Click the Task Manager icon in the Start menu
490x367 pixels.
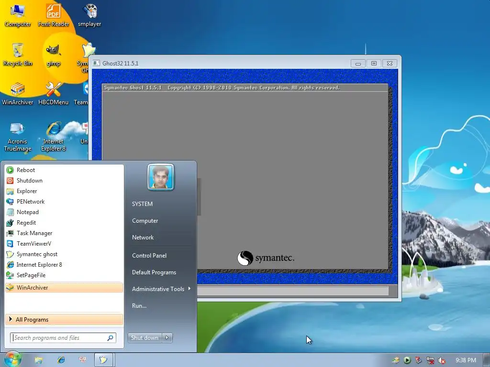point(10,233)
